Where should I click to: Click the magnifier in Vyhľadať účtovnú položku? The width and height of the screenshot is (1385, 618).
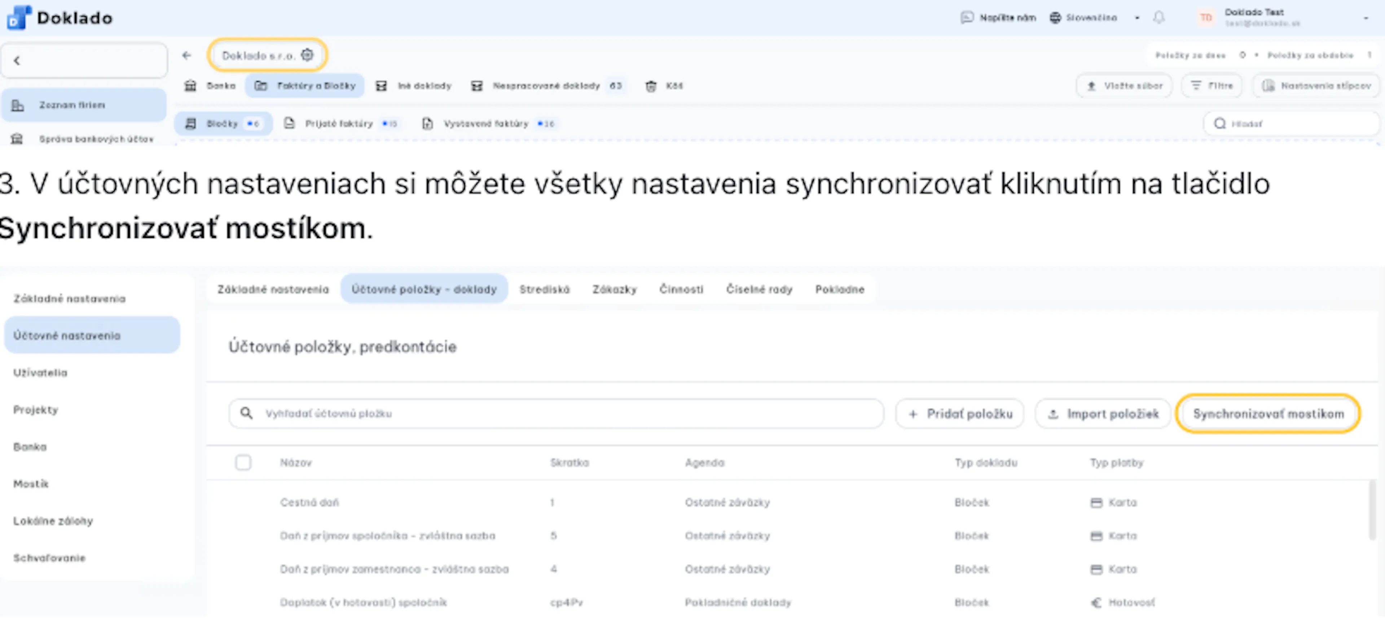[246, 413]
